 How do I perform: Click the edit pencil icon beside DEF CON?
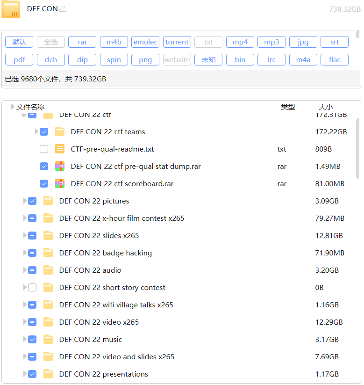tap(63, 9)
